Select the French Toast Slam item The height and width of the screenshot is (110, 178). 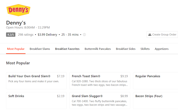[100, 81]
